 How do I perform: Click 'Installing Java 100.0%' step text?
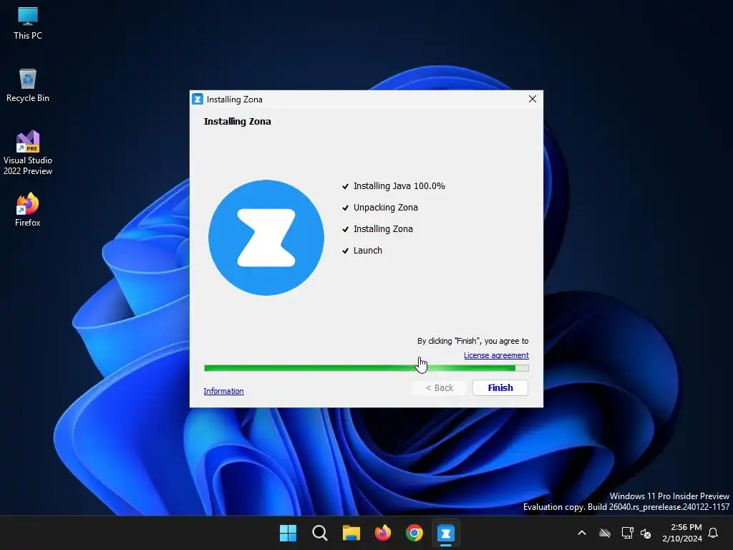(x=399, y=186)
